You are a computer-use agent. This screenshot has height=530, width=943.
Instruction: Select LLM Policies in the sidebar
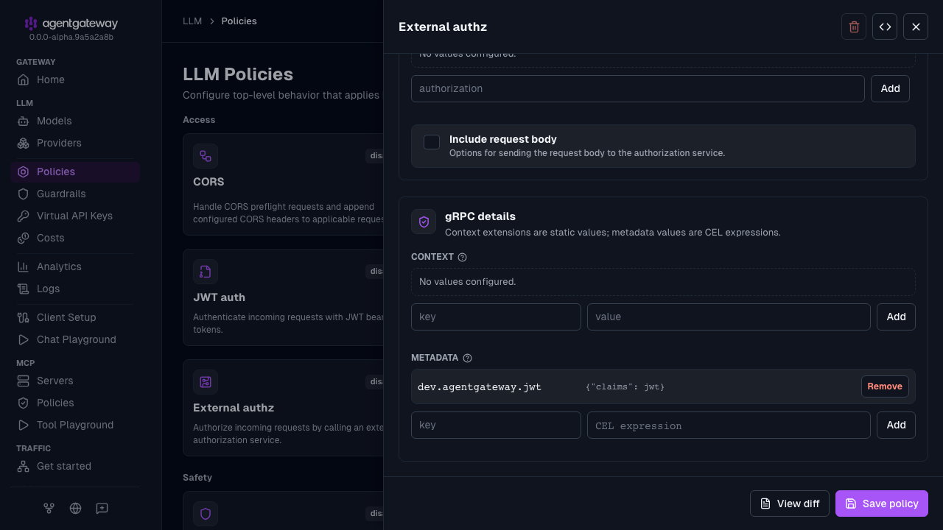(75, 172)
